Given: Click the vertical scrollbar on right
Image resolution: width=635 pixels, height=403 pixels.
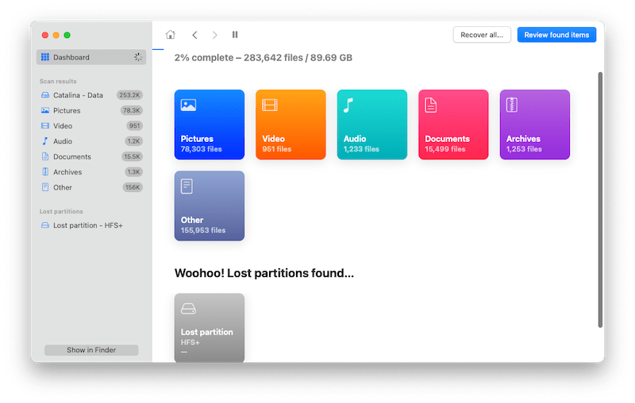Looking at the screenshot, I should pyautogui.click(x=600, y=198).
